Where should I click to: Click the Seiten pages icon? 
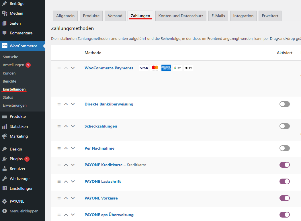(5, 23)
